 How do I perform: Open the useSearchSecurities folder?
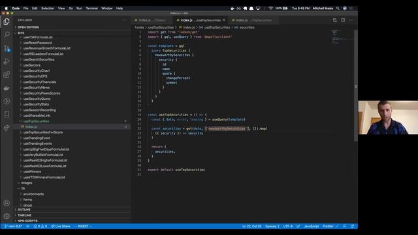pos(39,59)
